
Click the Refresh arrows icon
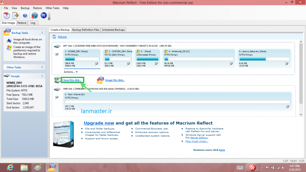pyautogui.click(x=54, y=37)
